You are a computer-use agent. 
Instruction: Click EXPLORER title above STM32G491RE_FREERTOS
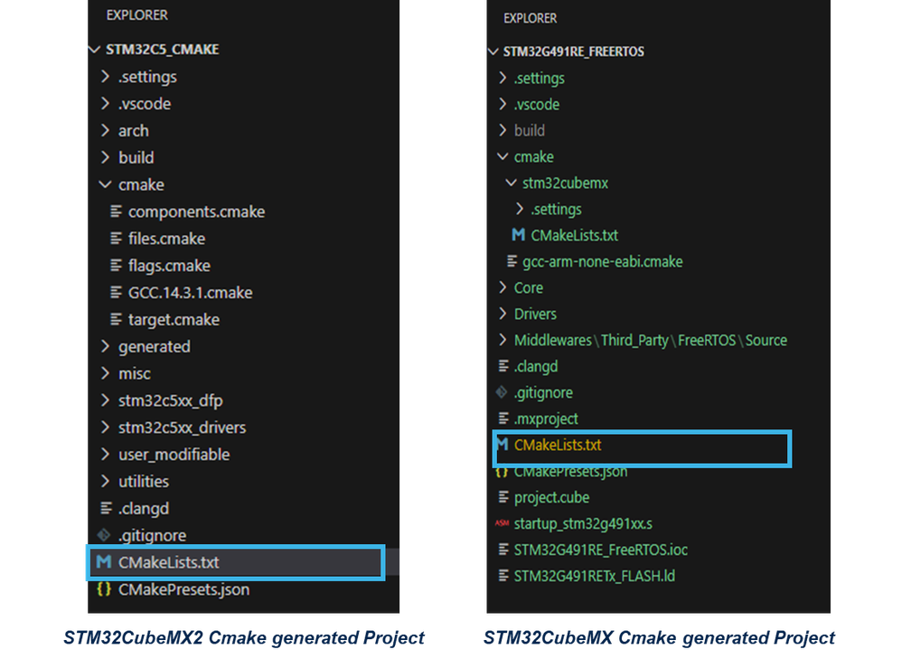530,18
